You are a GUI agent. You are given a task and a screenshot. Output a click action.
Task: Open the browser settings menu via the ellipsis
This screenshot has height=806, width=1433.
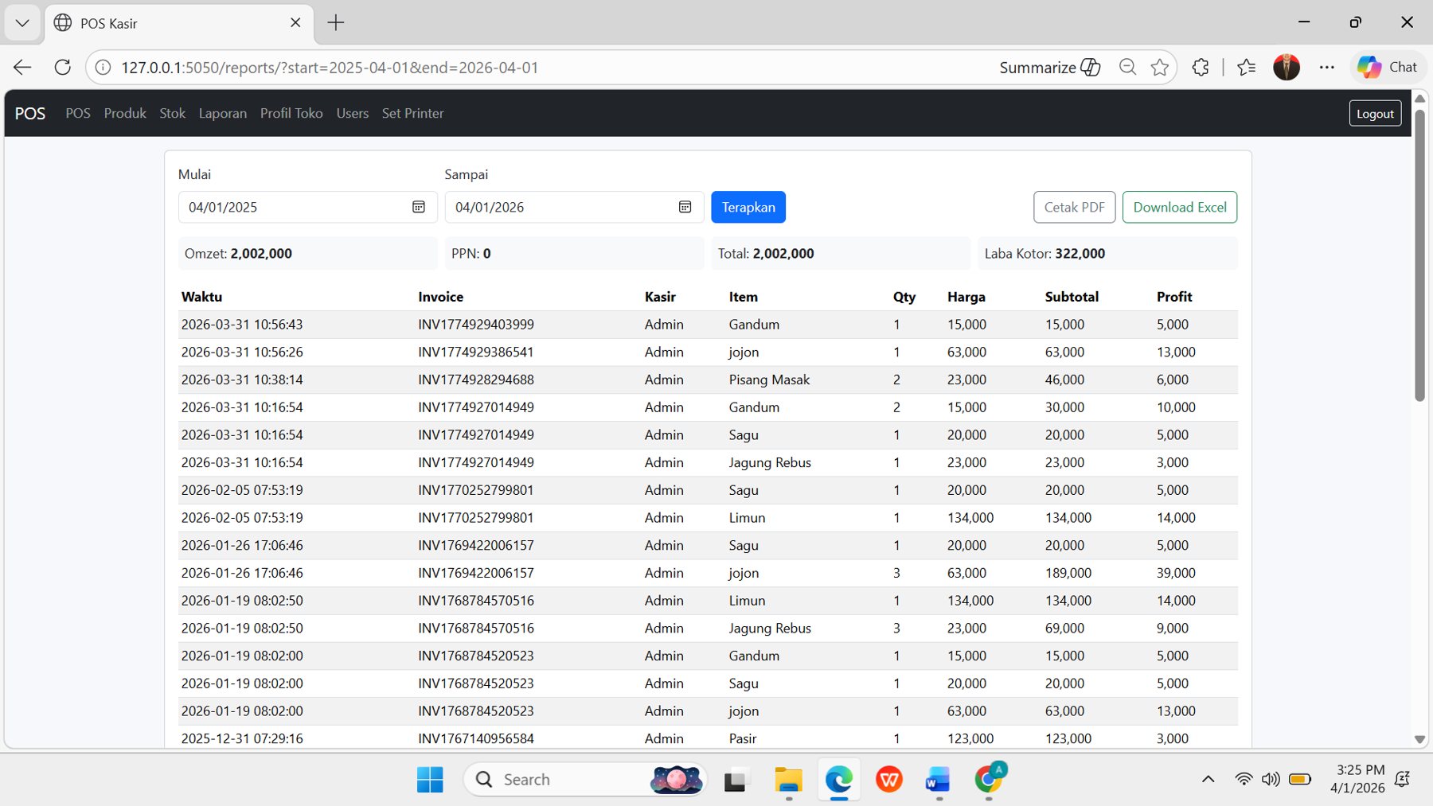pyautogui.click(x=1326, y=67)
